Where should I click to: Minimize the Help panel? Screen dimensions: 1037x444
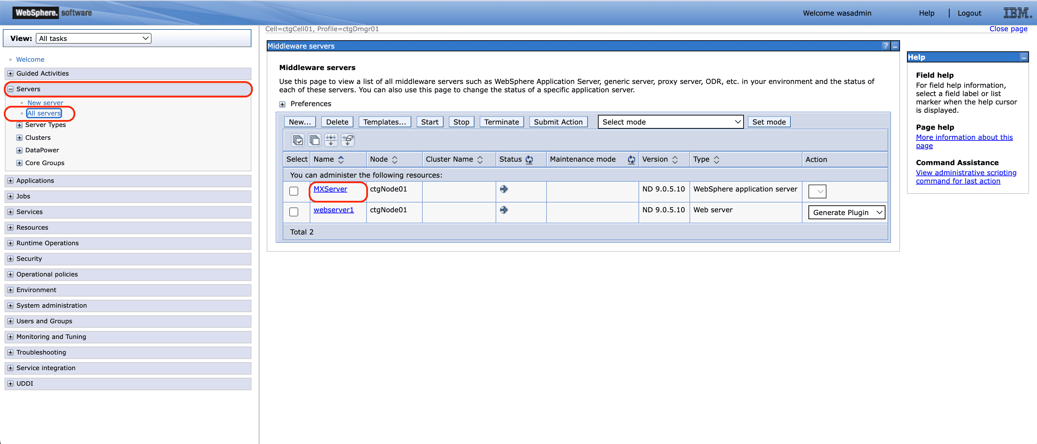click(1023, 57)
